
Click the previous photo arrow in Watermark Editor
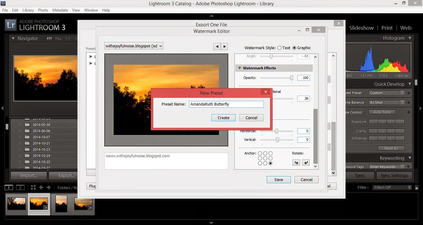point(217,46)
